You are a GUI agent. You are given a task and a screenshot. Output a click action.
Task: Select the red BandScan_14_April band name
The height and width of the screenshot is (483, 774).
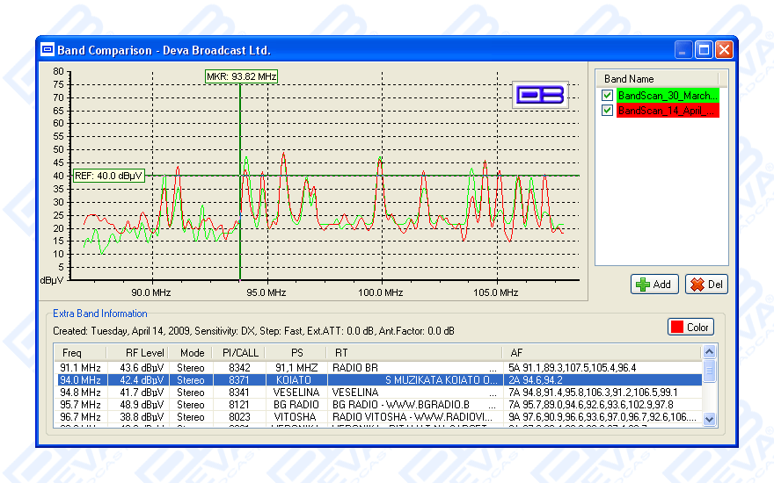(x=668, y=111)
